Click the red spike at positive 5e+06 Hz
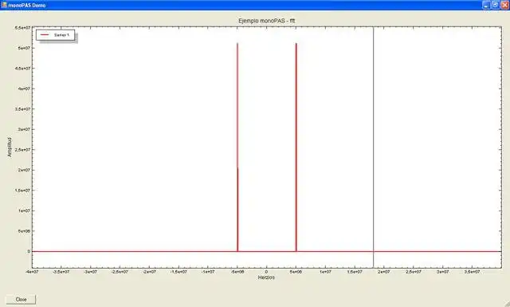The width and height of the screenshot is (510, 307). 296,148
